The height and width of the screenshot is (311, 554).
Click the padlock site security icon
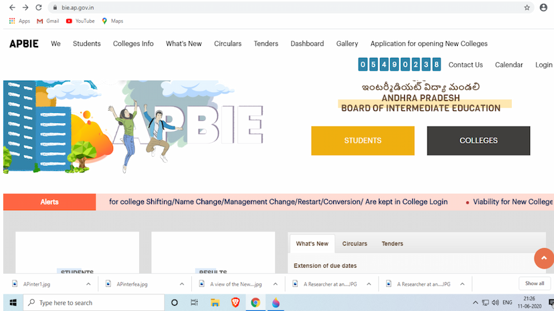click(x=55, y=7)
